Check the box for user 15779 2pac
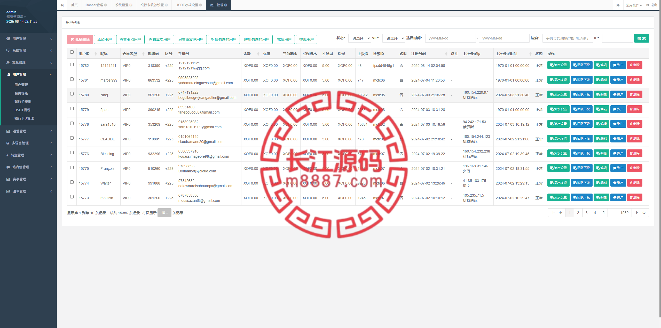The width and height of the screenshot is (661, 328). pyautogui.click(x=72, y=109)
